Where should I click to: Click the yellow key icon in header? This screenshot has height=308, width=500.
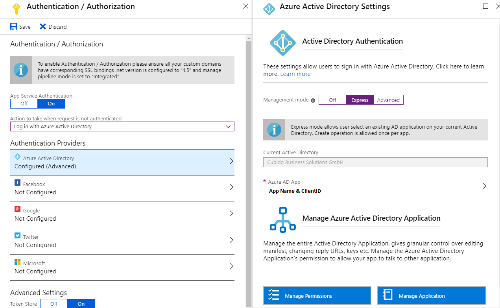pos(16,9)
